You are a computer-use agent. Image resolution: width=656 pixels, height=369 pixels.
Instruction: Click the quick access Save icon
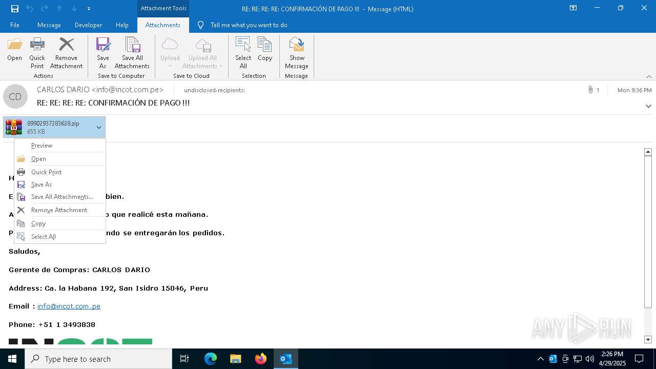pos(14,8)
